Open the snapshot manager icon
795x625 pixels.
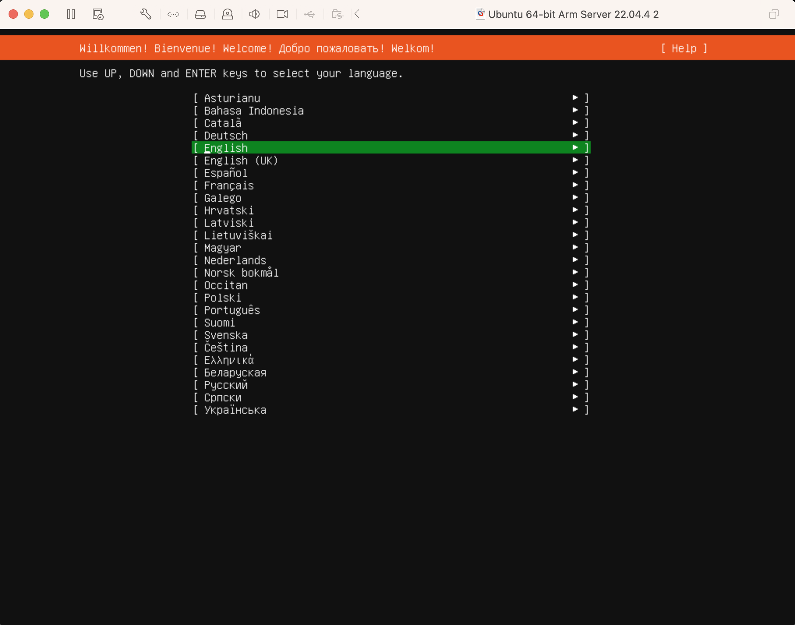pos(98,14)
